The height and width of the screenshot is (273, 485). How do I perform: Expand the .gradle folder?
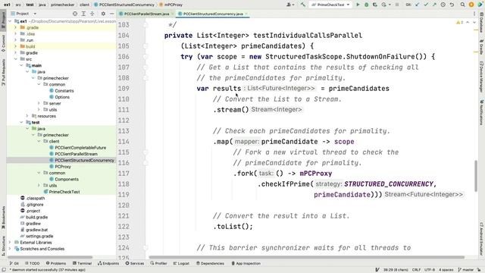[x=15, y=27]
